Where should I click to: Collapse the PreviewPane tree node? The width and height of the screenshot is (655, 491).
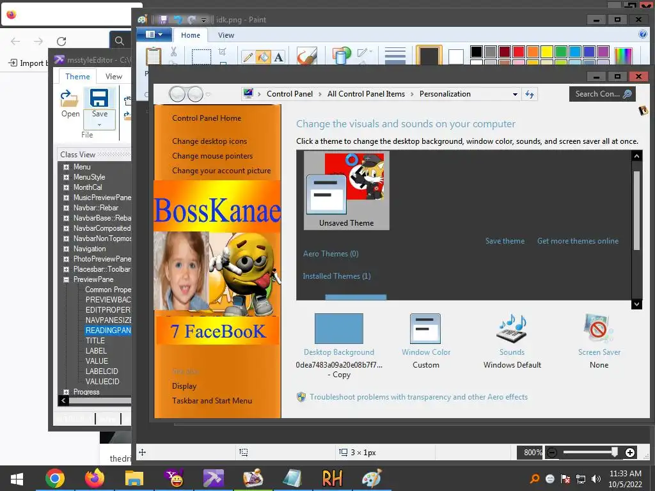click(66, 280)
